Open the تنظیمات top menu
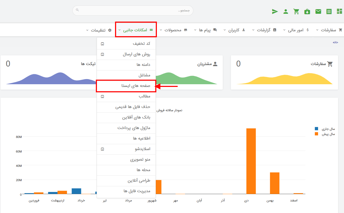 click(98, 30)
